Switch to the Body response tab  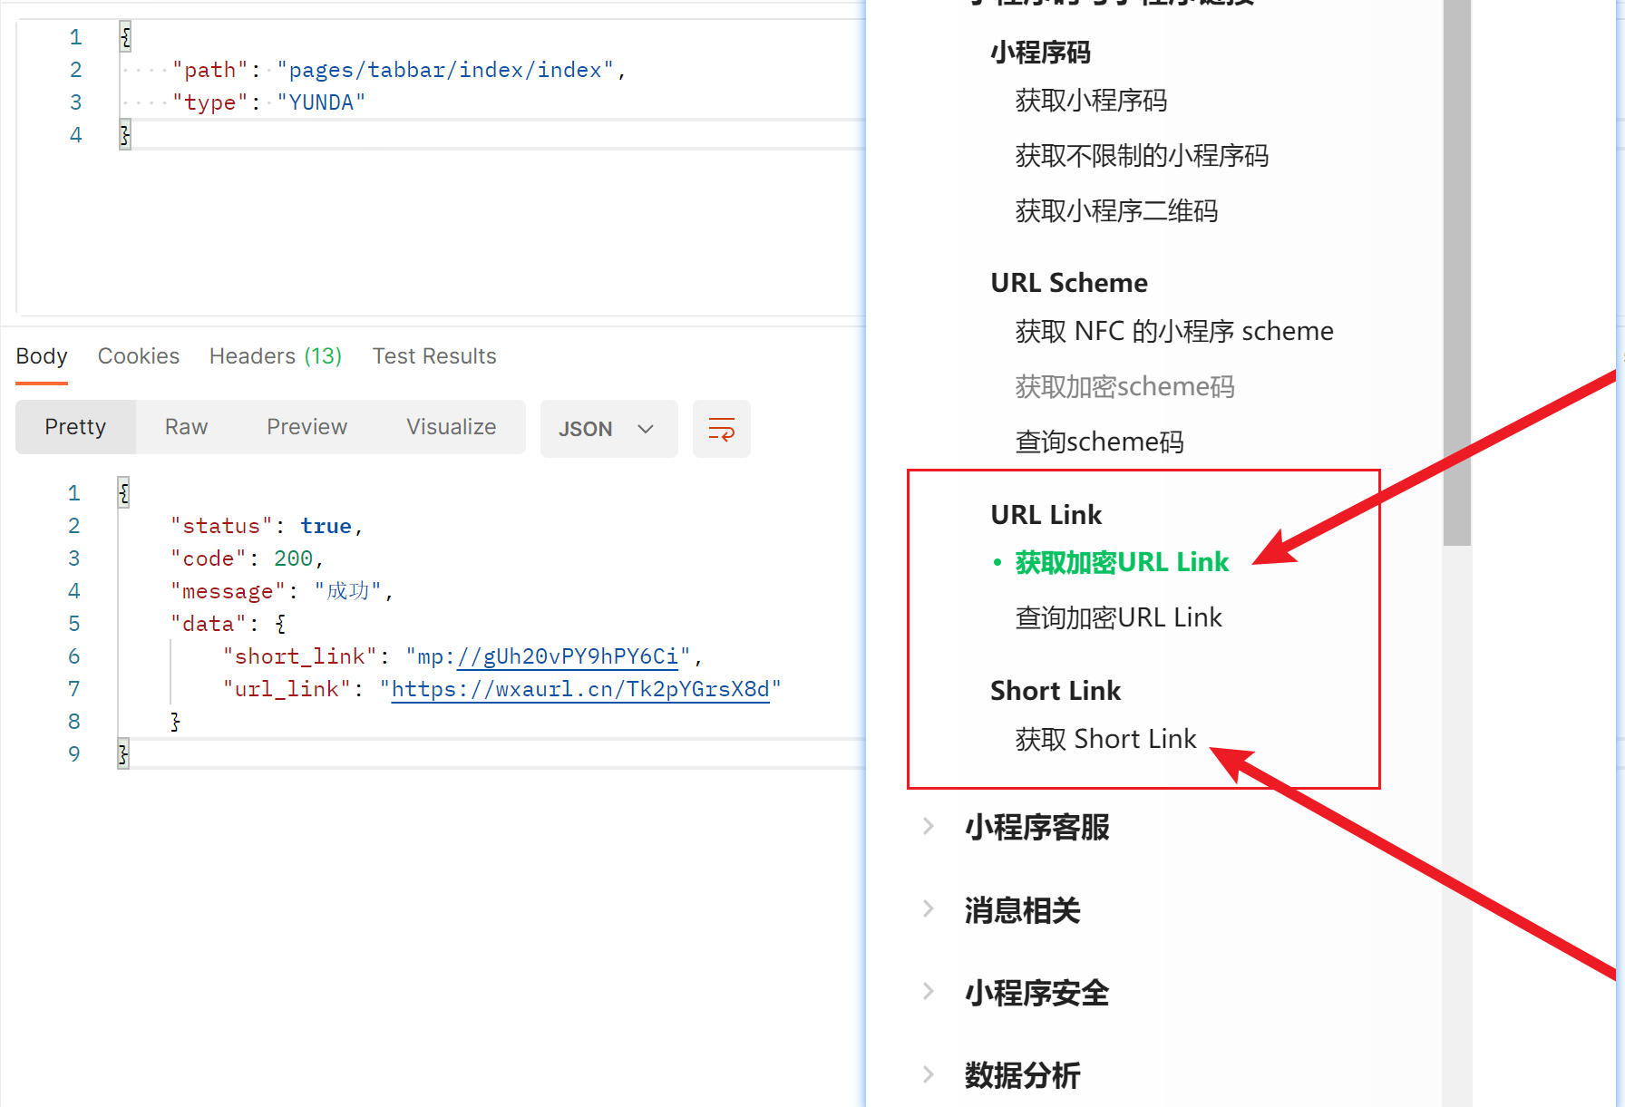(42, 356)
